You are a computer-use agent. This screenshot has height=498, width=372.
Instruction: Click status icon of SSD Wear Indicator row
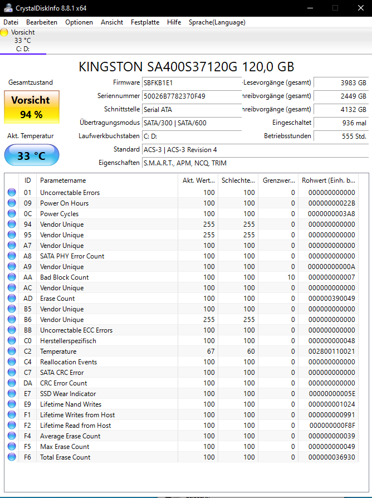click(12, 393)
